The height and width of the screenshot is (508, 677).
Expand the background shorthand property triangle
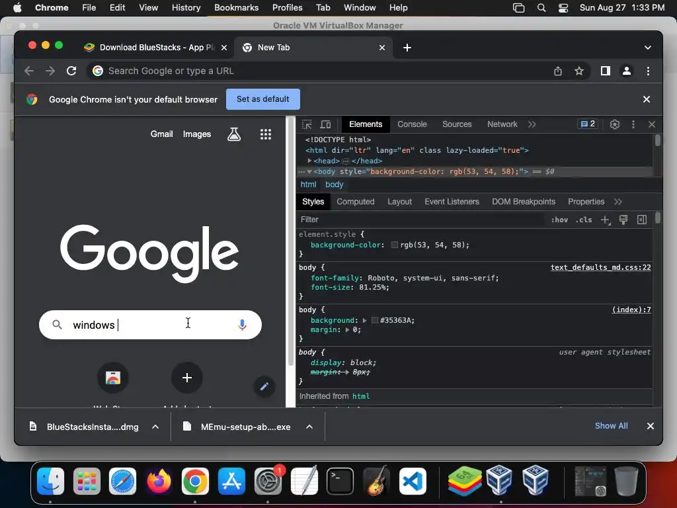364,320
